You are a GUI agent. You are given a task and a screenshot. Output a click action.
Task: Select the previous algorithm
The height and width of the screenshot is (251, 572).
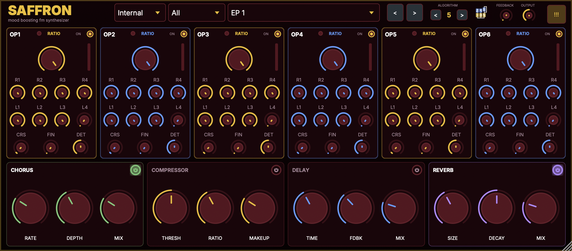click(x=436, y=15)
